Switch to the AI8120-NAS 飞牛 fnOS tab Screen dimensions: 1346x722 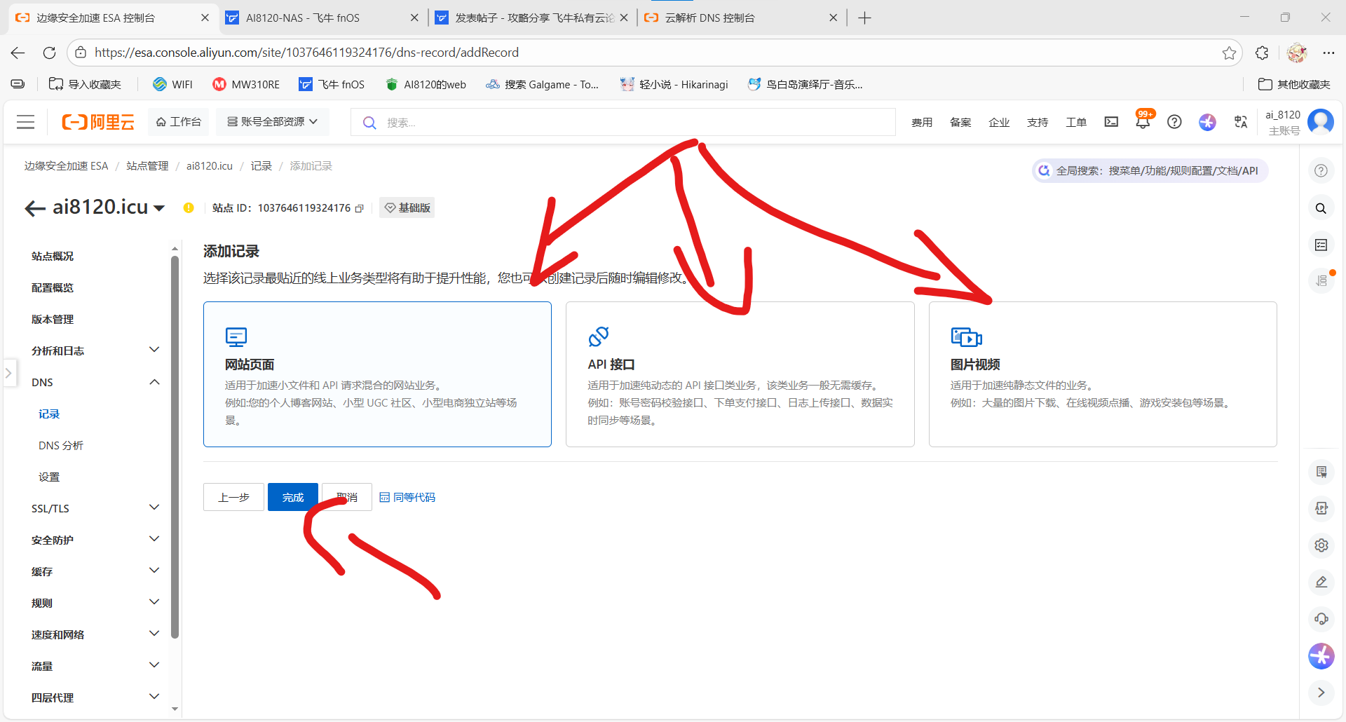(322, 18)
